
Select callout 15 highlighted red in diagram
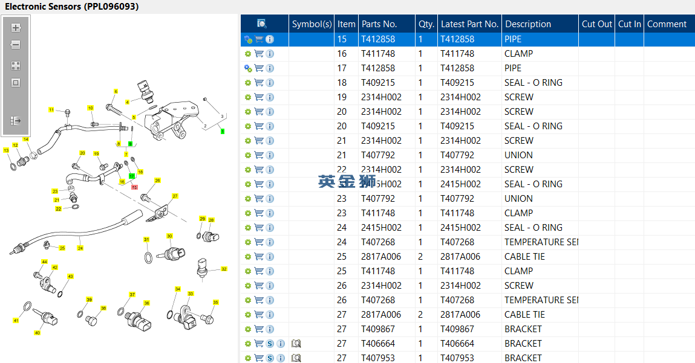[134, 187]
